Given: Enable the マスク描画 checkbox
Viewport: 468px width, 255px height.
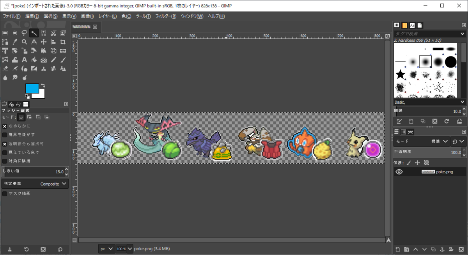Looking at the screenshot, I should pyautogui.click(x=5, y=193).
